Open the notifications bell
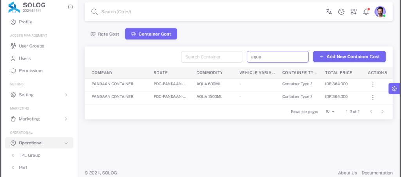This screenshot has width=401, height=177. (366, 11)
